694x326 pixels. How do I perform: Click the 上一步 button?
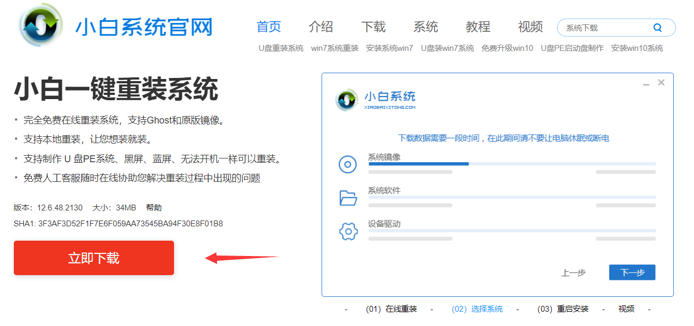point(574,272)
